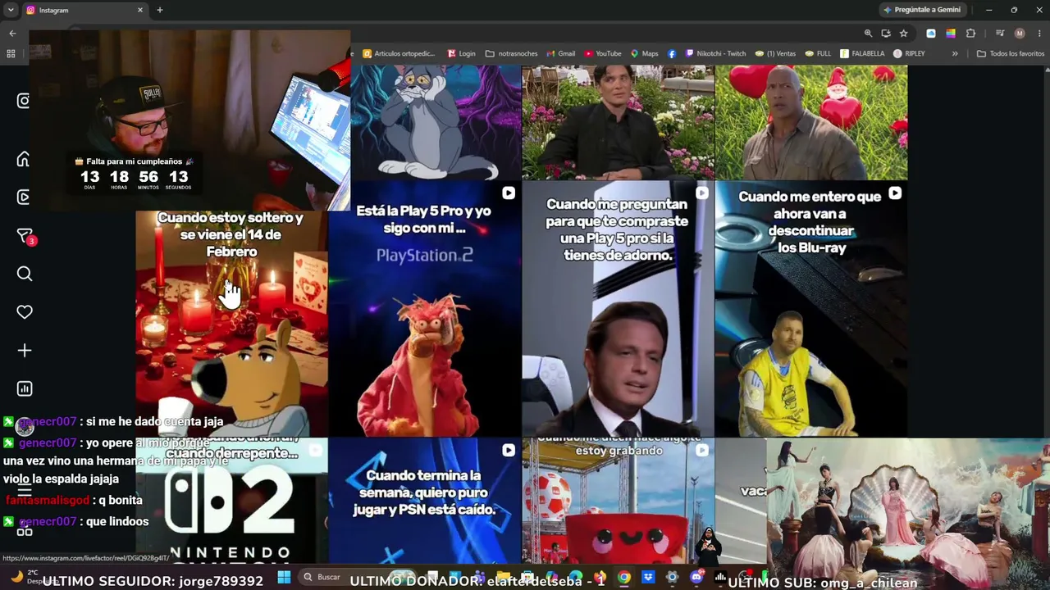
Task: Open the Maps bookmark
Action: tap(645, 54)
